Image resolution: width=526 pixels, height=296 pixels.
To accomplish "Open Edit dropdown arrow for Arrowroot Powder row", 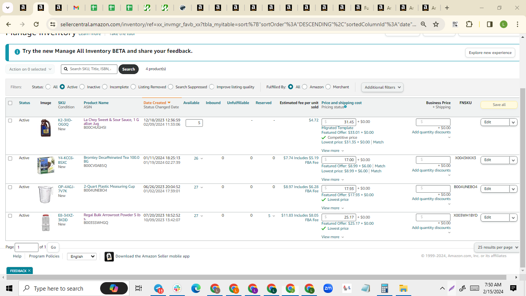I will click(513, 217).
